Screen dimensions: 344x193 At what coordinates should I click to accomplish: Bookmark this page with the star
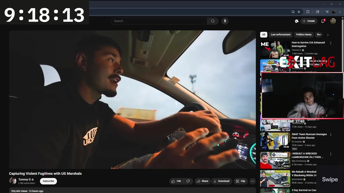tap(299, 12)
